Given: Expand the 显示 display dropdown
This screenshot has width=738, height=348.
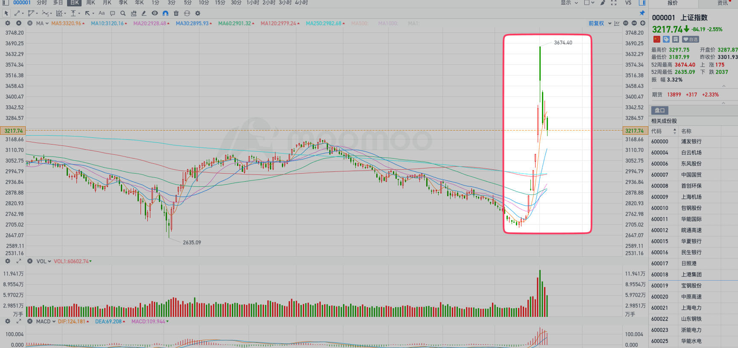Looking at the screenshot, I should coord(569,3).
